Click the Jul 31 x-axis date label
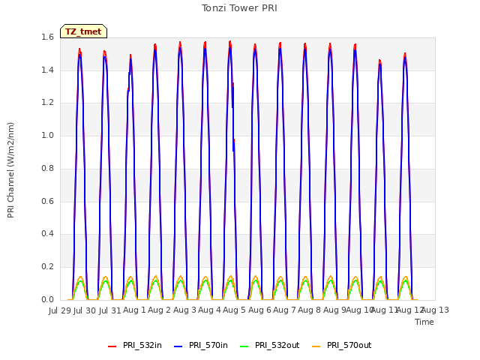 110,310
